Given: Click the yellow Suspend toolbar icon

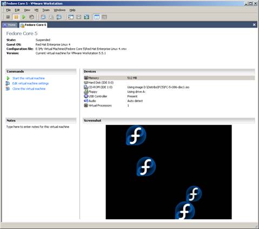Looking at the screenshot, I should tap(16, 17).
